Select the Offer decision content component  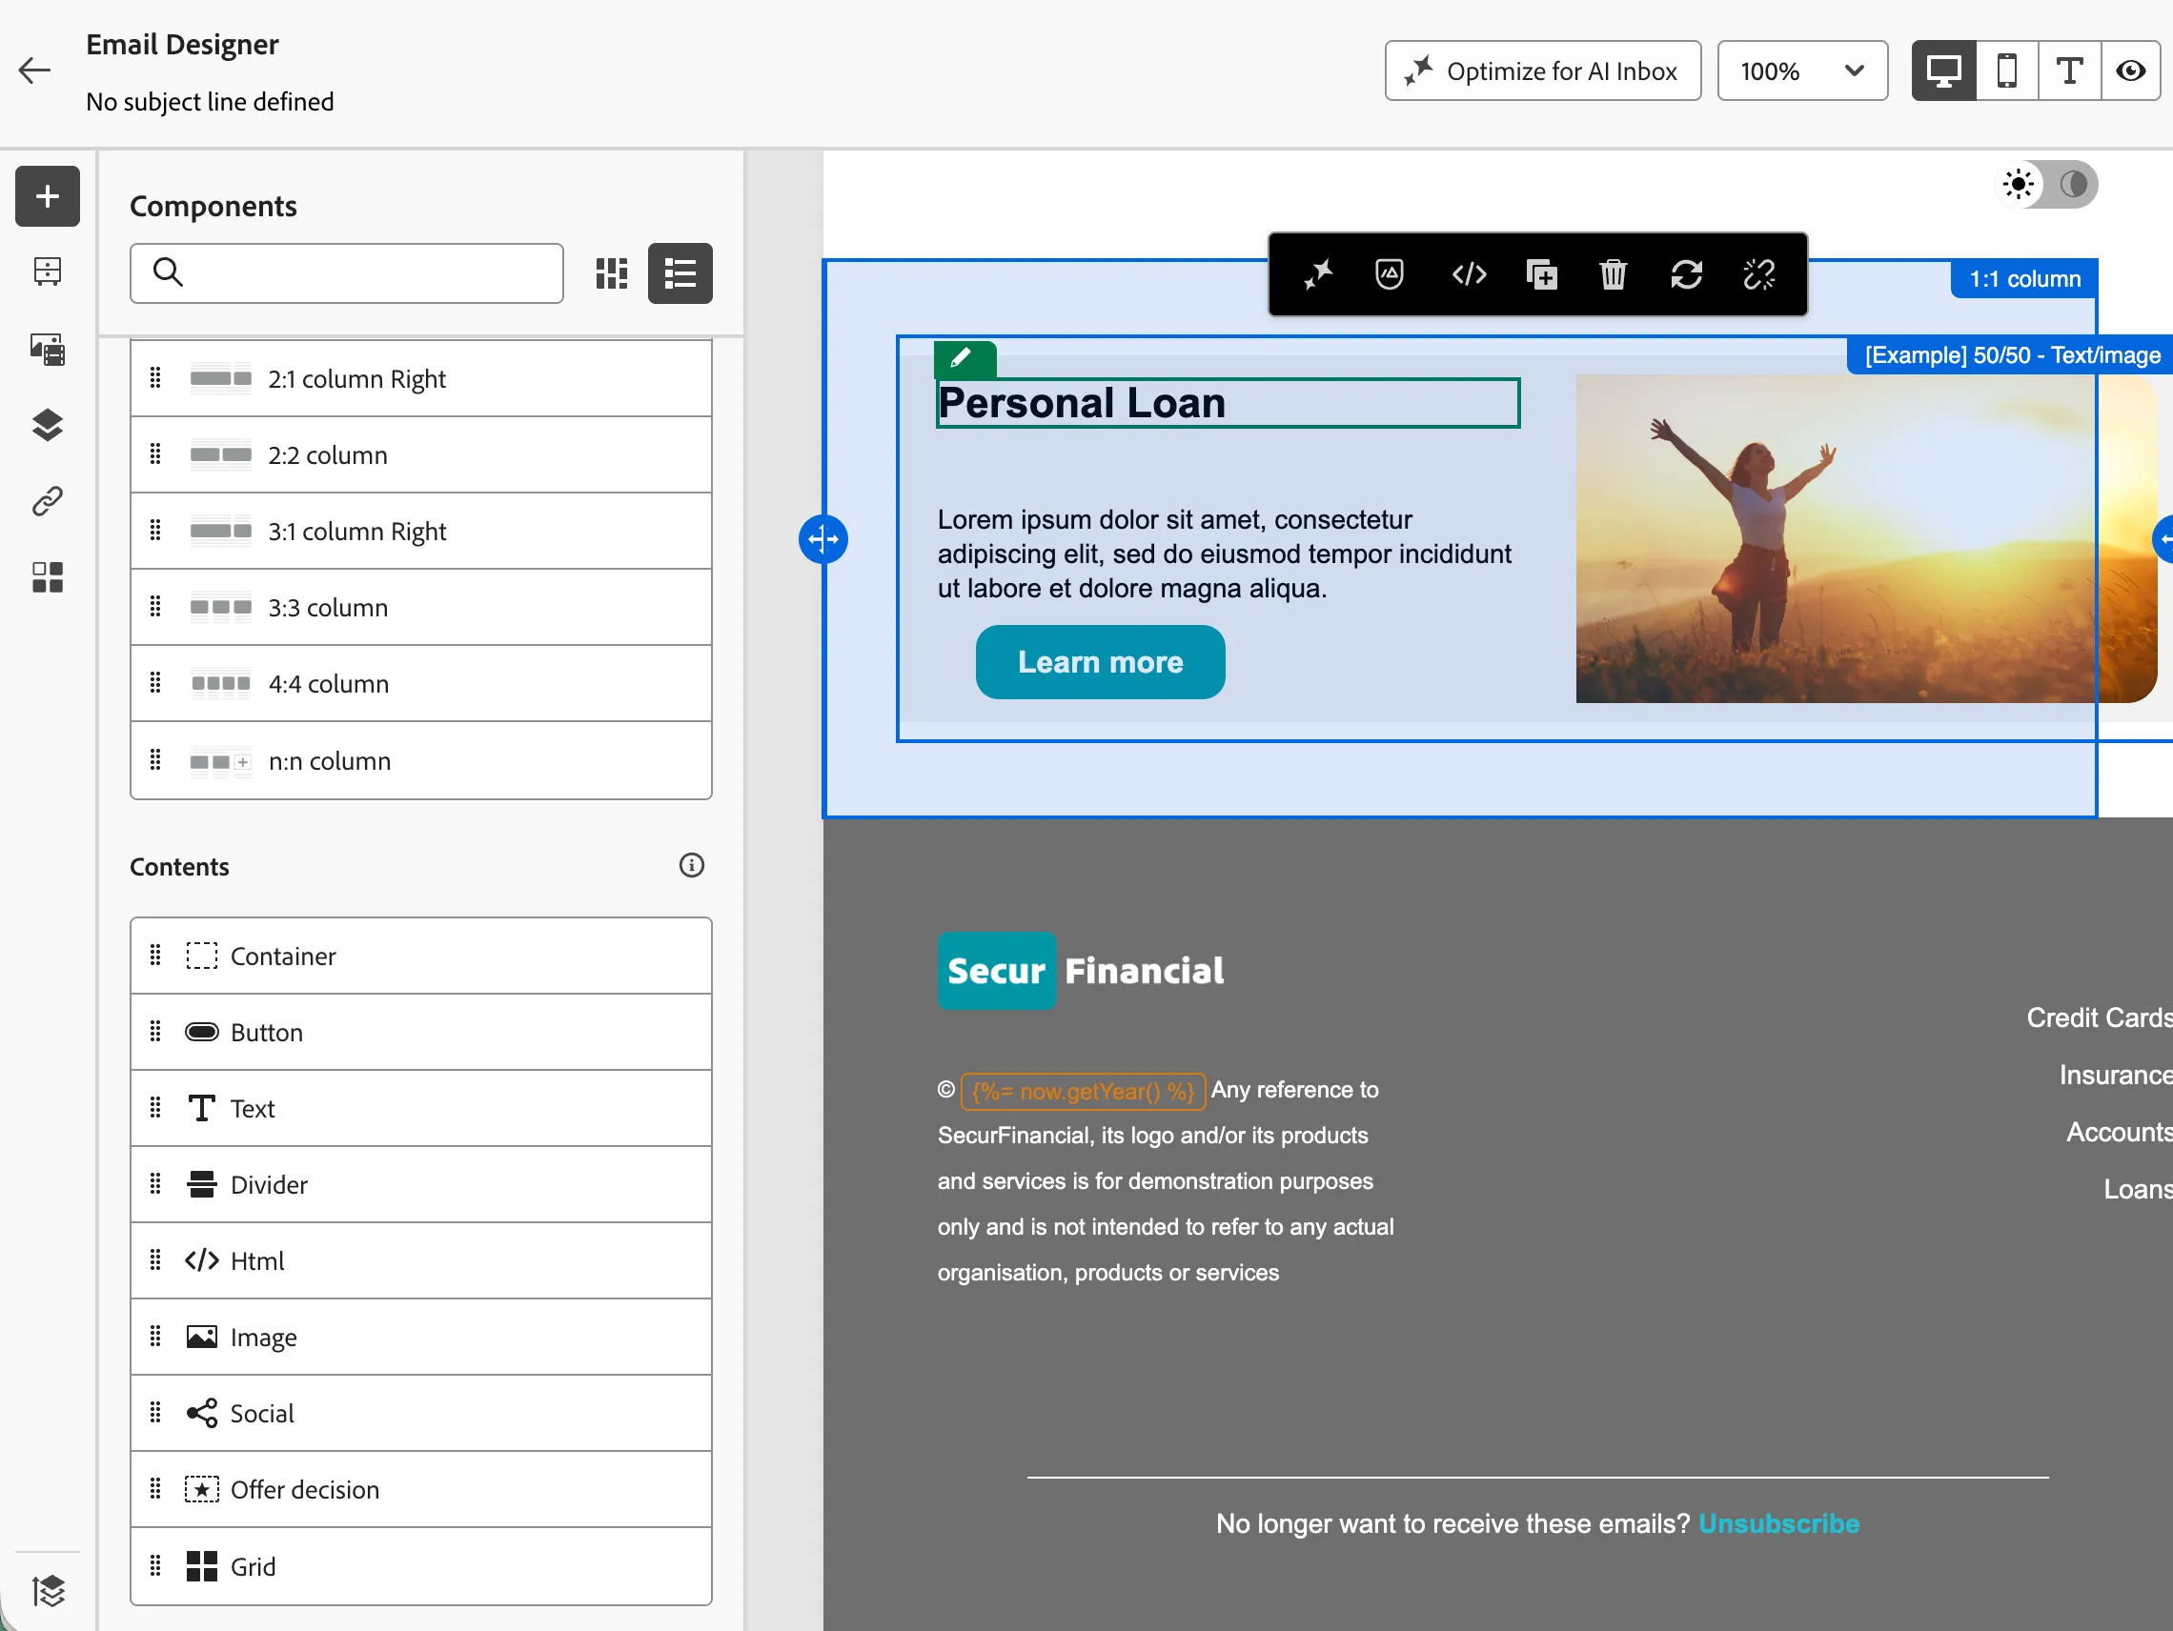pyautogui.click(x=420, y=1490)
